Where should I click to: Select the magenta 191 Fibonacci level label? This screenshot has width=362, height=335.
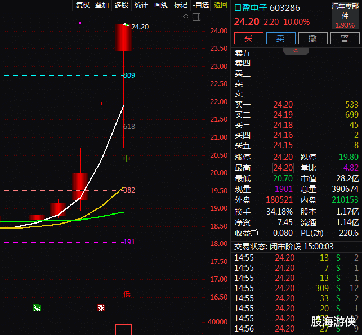129,242
